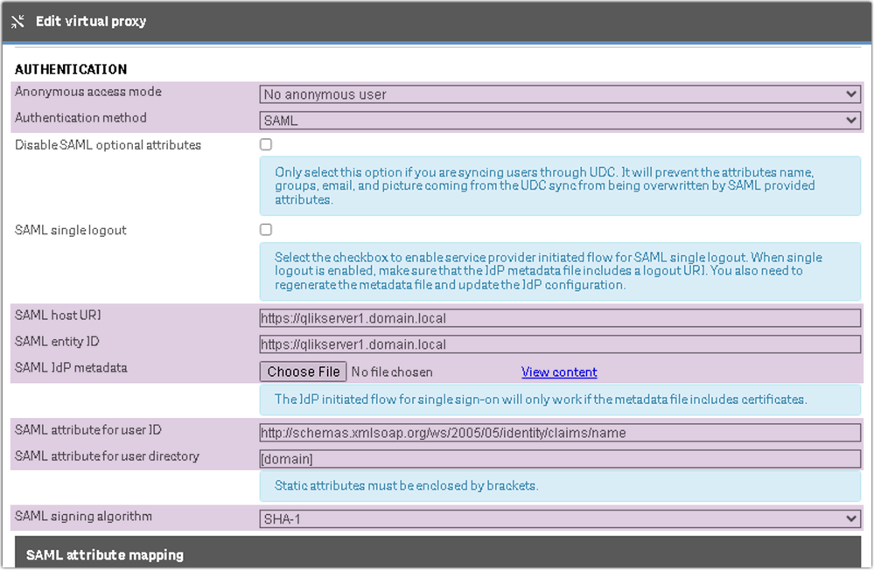This screenshot has width=874, height=570.
Task: Open the View content link
Action: click(558, 371)
